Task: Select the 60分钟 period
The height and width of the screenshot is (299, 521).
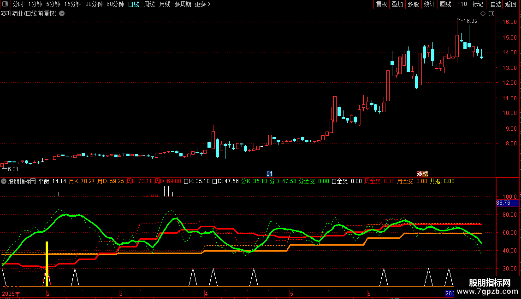Action: point(115,4)
